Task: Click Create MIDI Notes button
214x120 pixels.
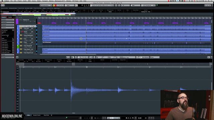Action: pos(13,53)
